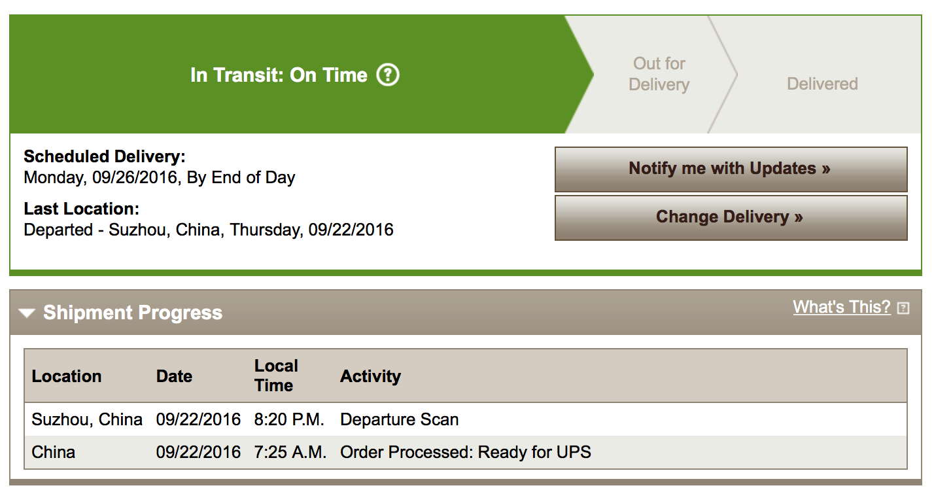This screenshot has width=934, height=492.
Task: Click the Activity column header
Action: (x=370, y=376)
